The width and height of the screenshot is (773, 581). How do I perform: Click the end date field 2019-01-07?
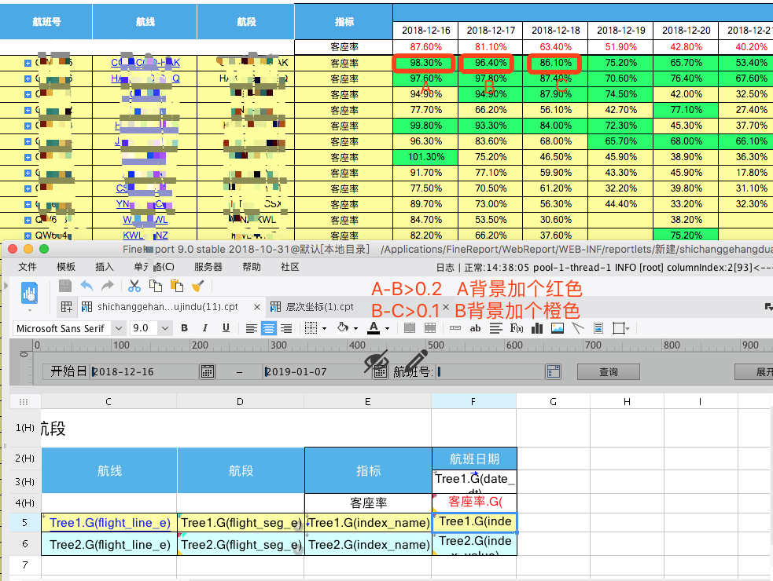tap(318, 371)
